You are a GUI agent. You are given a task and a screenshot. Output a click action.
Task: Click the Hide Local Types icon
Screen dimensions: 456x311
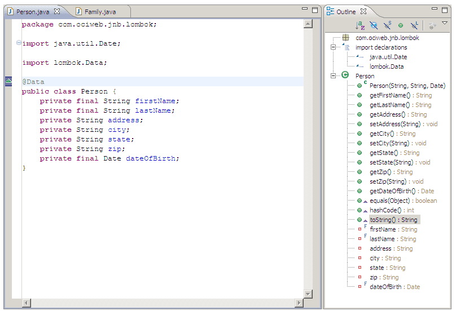[x=414, y=25]
